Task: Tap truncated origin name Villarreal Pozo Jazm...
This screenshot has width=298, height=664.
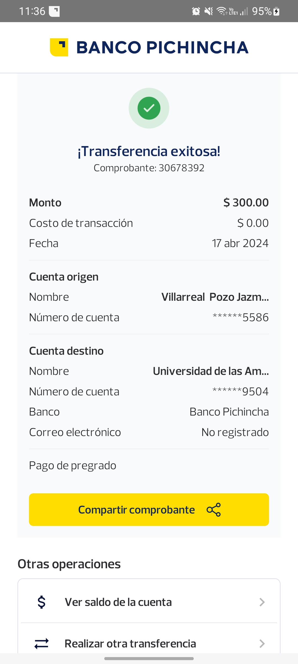Action: pos(215,297)
